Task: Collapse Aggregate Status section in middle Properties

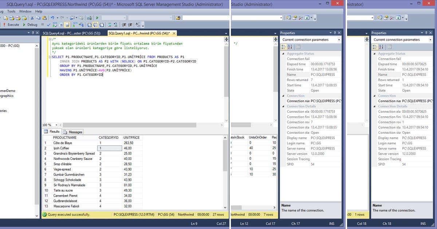Action: [283, 53]
